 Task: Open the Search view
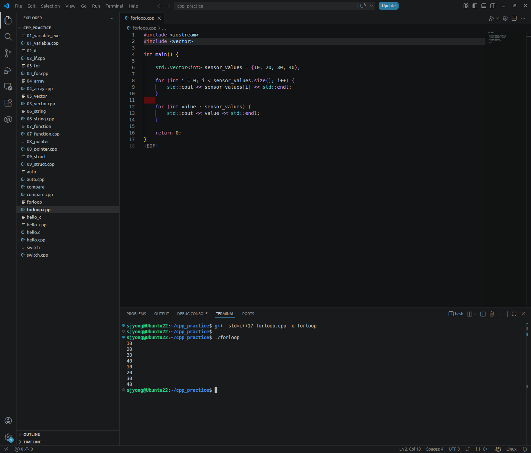(8, 37)
